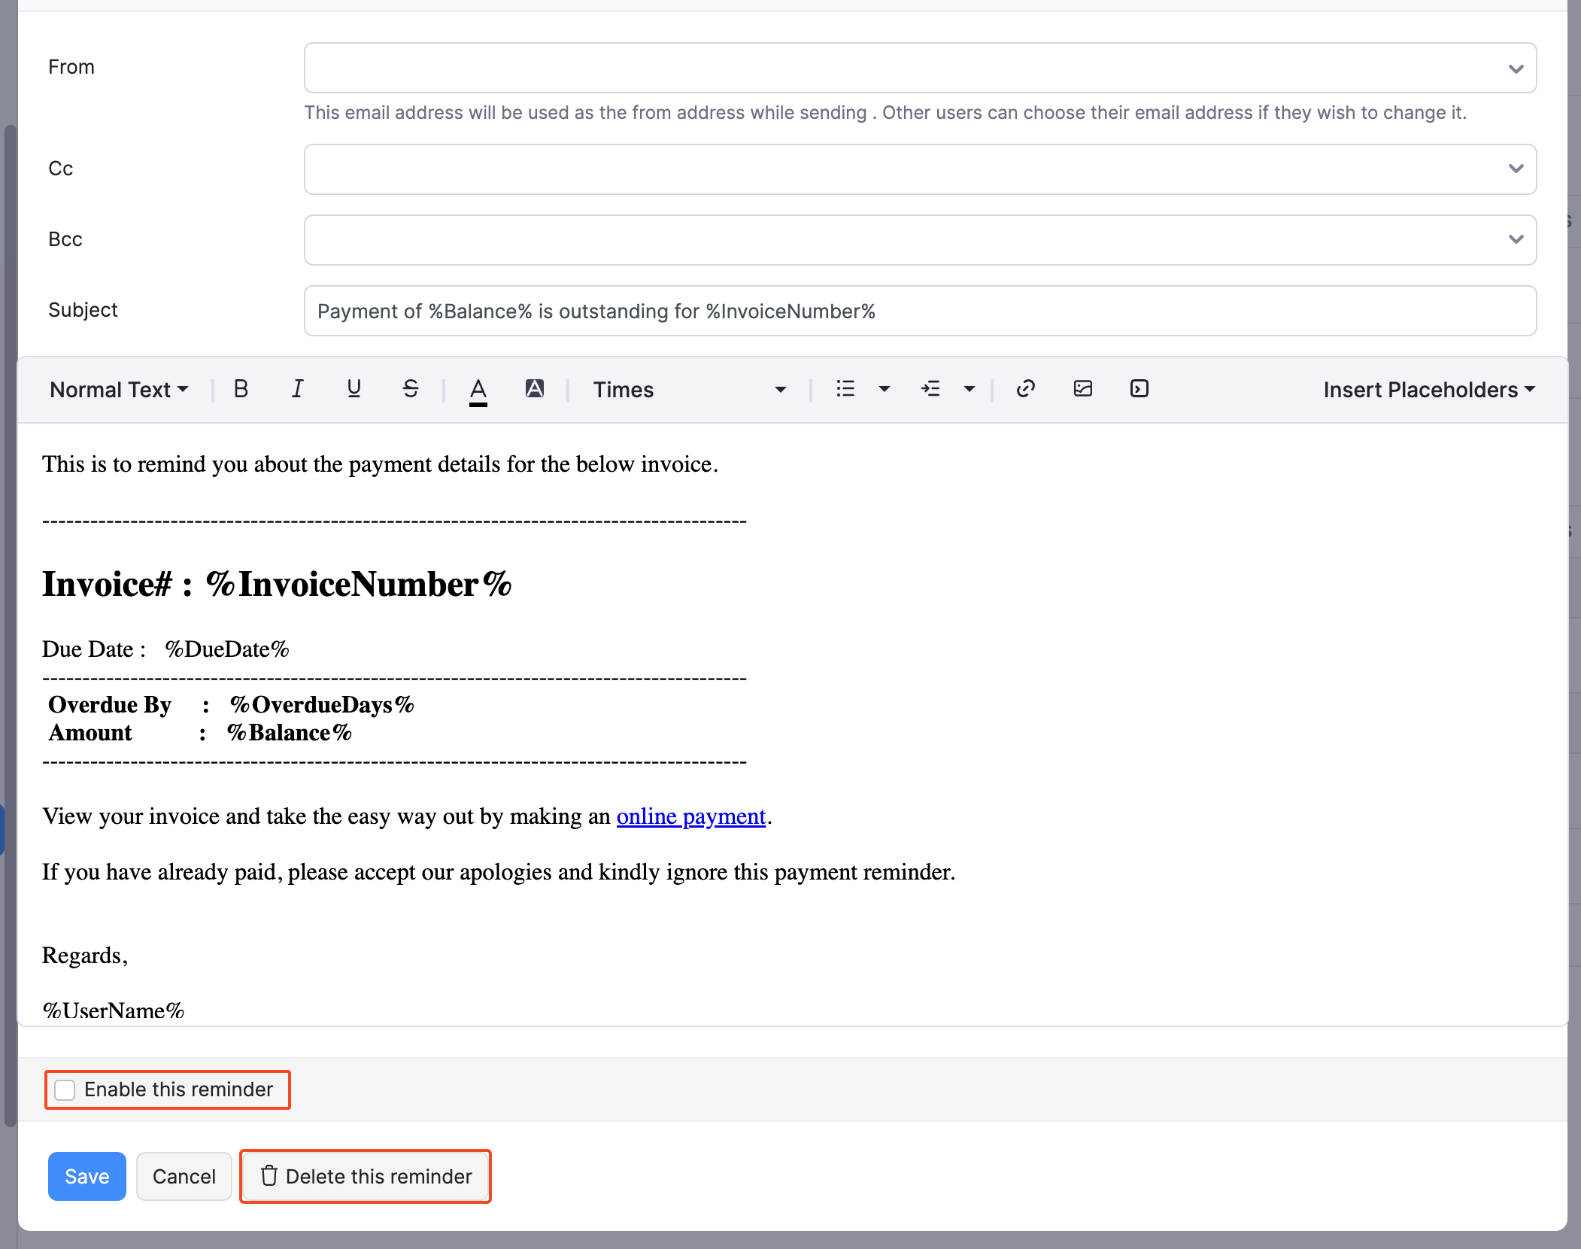Click the embed media icon
1581x1249 pixels.
click(1139, 389)
